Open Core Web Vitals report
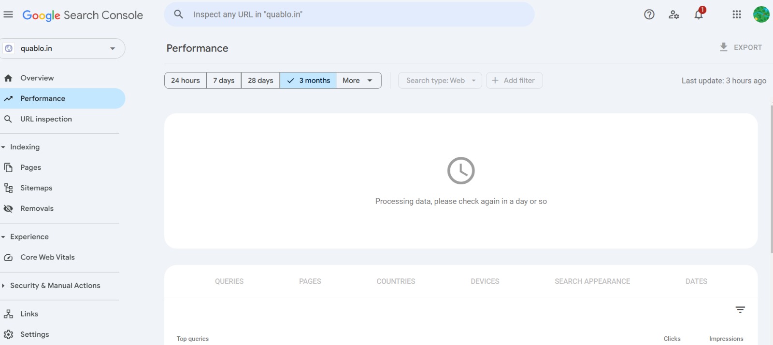 (x=48, y=258)
